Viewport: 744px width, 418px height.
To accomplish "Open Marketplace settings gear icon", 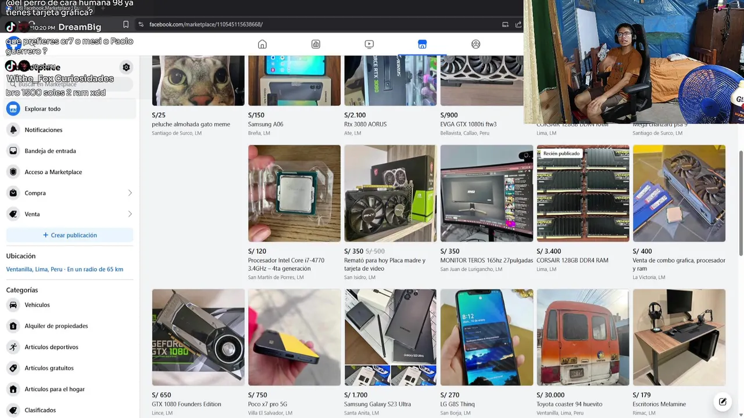I will coord(126,67).
